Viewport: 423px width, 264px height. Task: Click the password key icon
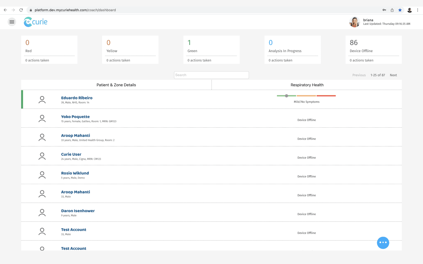pyautogui.click(x=384, y=10)
